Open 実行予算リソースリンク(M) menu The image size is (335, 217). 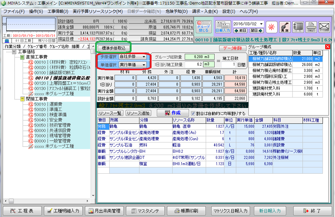[x=98, y=12]
